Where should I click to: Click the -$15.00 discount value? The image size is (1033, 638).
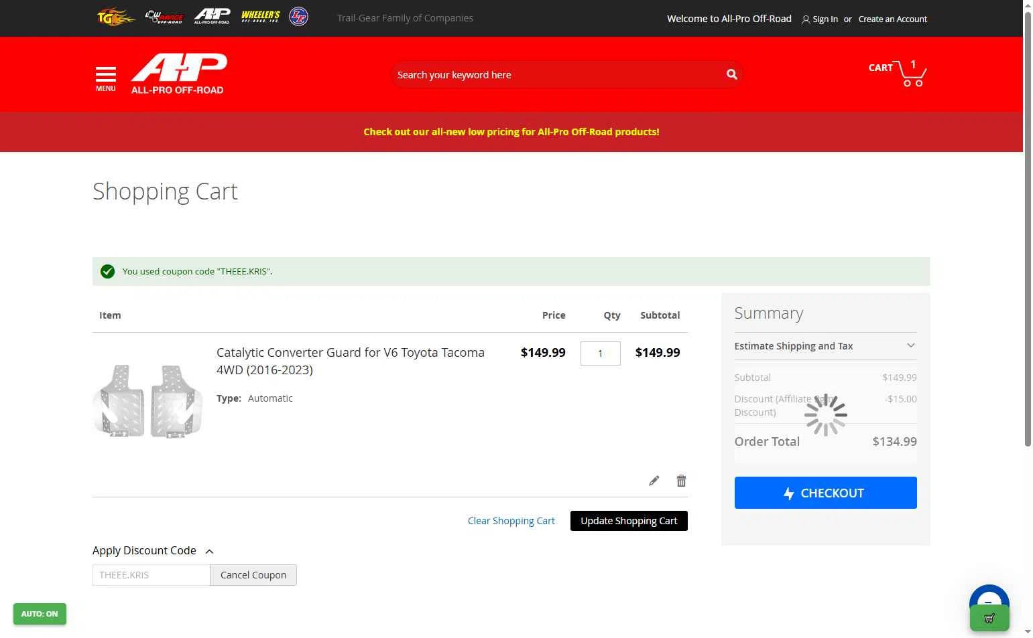point(900,399)
